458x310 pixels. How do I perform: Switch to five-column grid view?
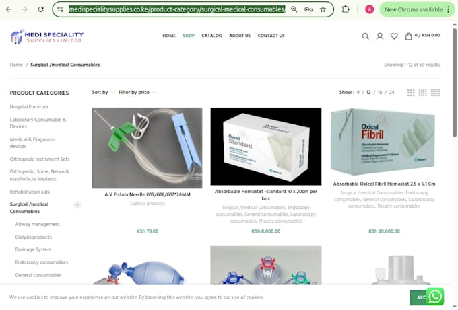(x=435, y=93)
